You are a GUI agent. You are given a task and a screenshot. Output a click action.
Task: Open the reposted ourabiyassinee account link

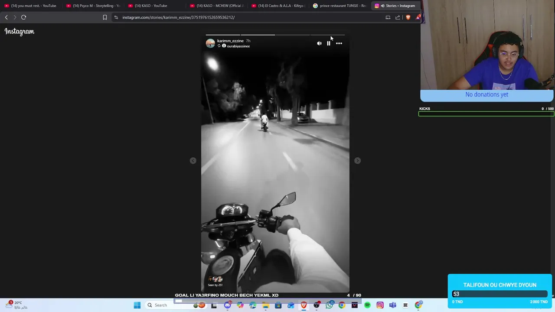click(238, 46)
